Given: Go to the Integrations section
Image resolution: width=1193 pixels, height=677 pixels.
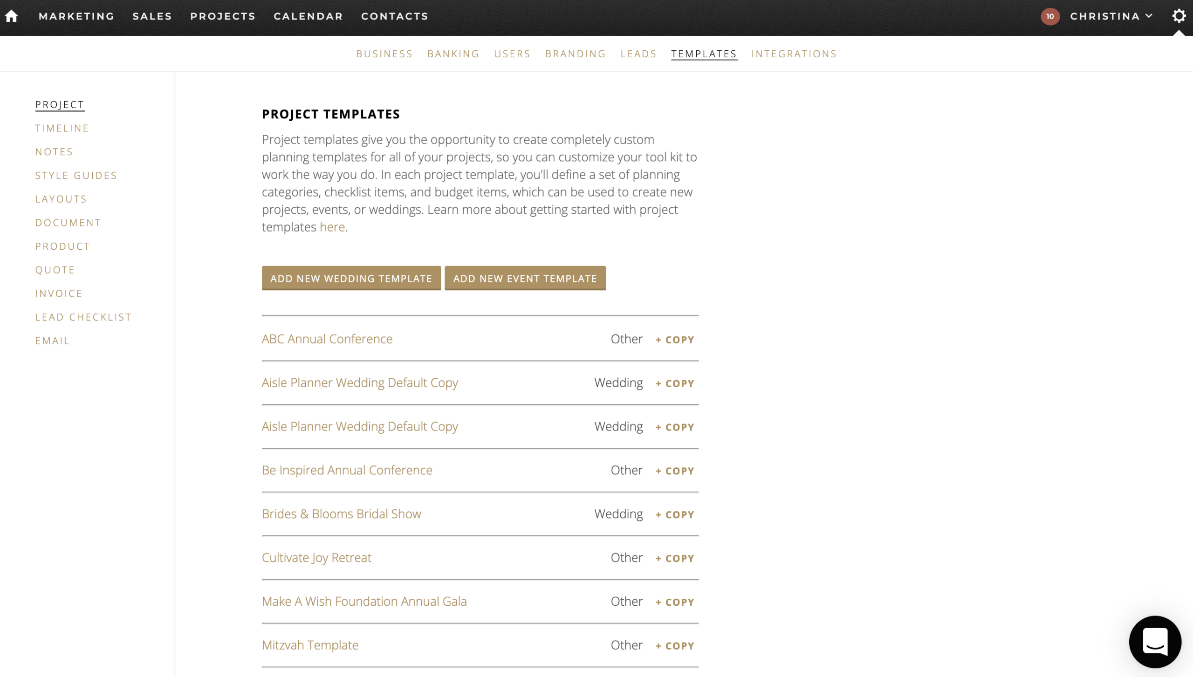Looking at the screenshot, I should pyautogui.click(x=794, y=54).
